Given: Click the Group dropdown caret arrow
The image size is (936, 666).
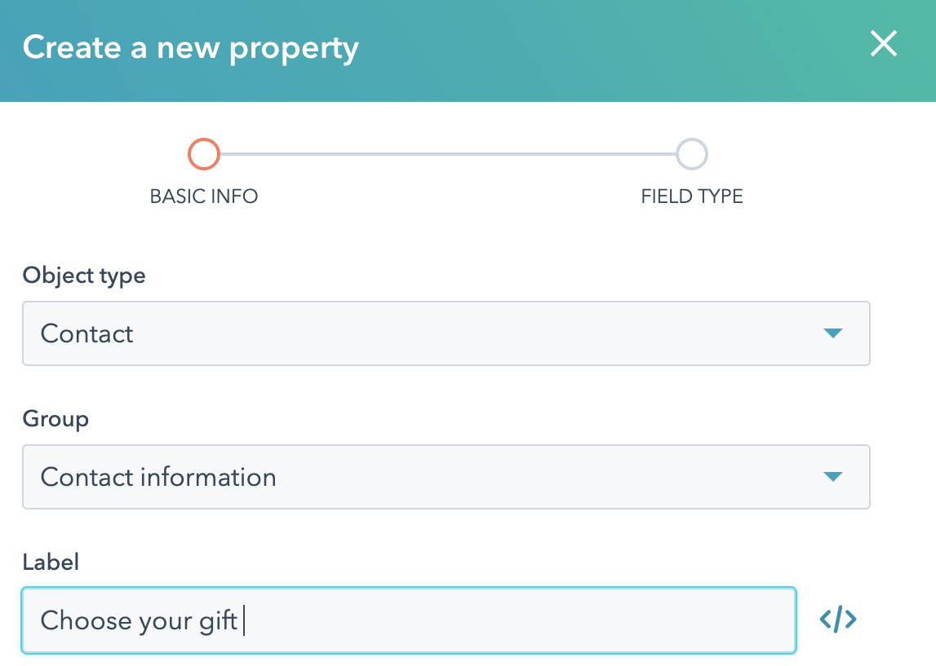Looking at the screenshot, I should (x=832, y=476).
